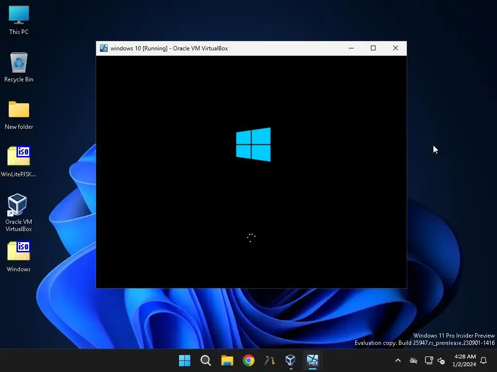Screen dimensions: 497x372
Task: Open the clock showing 4:28 AM
Action: point(464,360)
